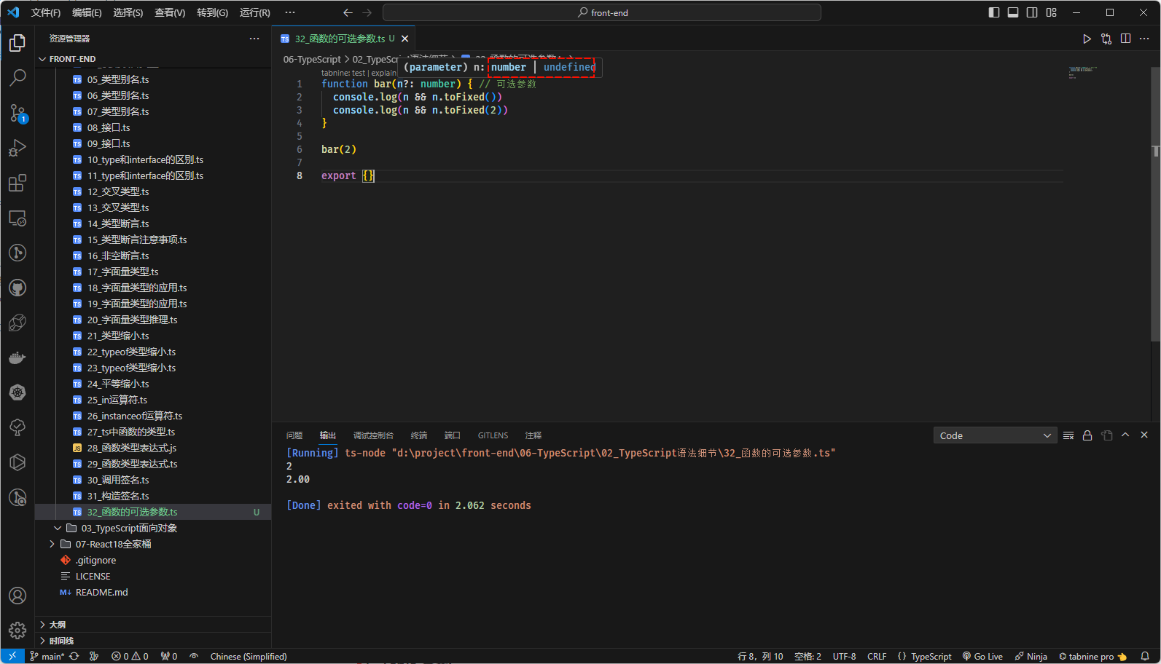Open the Extensions view
This screenshot has width=1161, height=664.
(17, 183)
